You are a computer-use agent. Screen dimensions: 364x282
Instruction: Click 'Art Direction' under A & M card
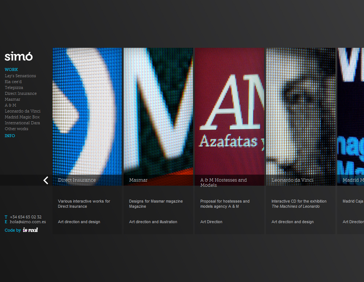(x=211, y=222)
